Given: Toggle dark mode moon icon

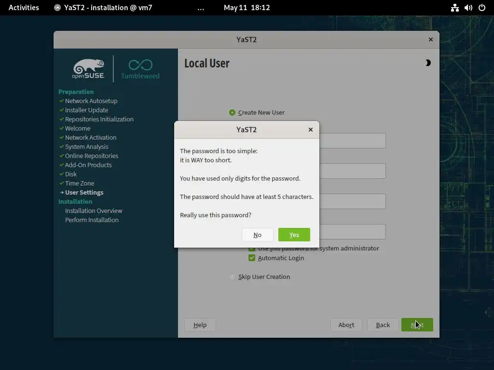Looking at the screenshot, I should pyautogui.click(x=427, y=63).
